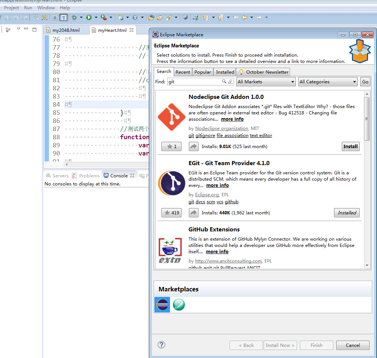
Task: Click the Nodeclipse organization link
Action: (x=221, y=128)
